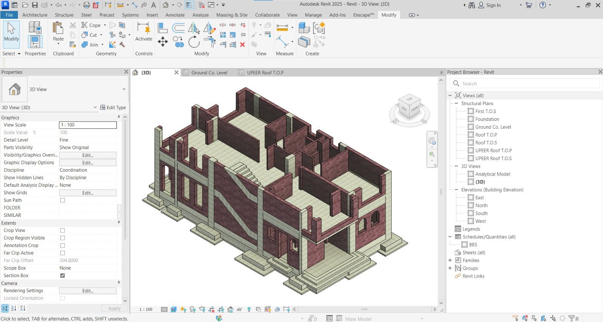
Task: Click Edit for Visibility/Graphics Overrides
Action: (x=88, y=155)
